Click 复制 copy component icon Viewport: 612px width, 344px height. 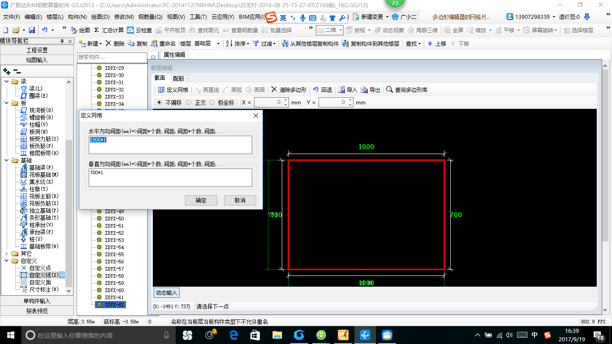point(137,43)
